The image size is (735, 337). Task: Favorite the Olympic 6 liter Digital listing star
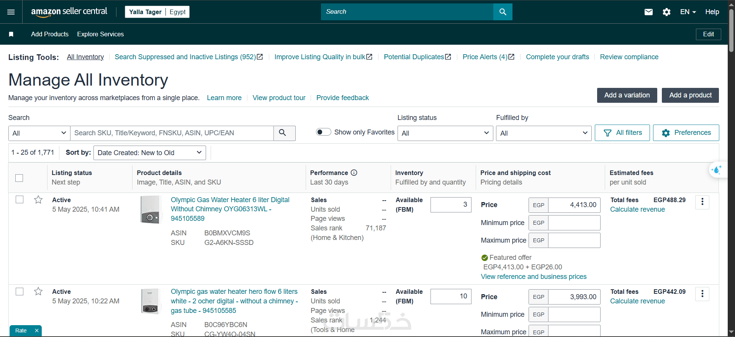click(38, 200)
